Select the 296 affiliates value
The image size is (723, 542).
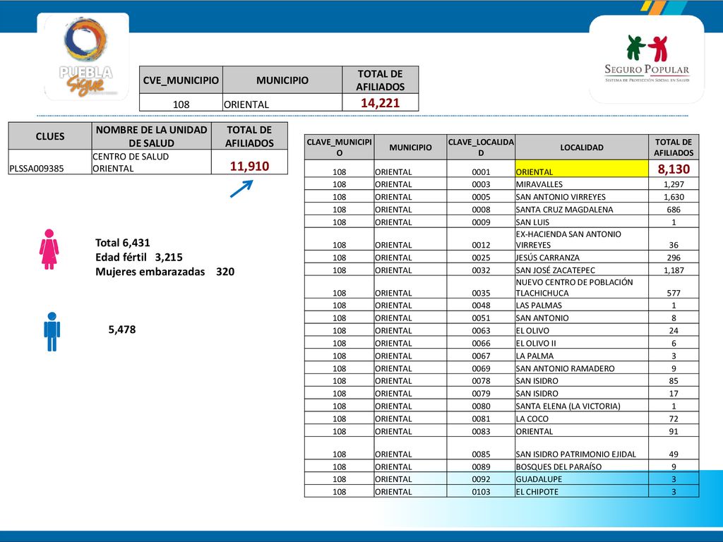pyautogui.click(x=674, y=258)
